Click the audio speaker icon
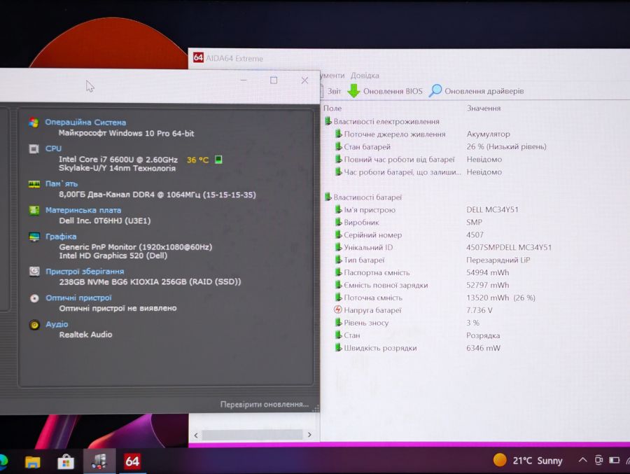Image resolution: width=630 pixels, height=474 pixels. coord(34,324)
